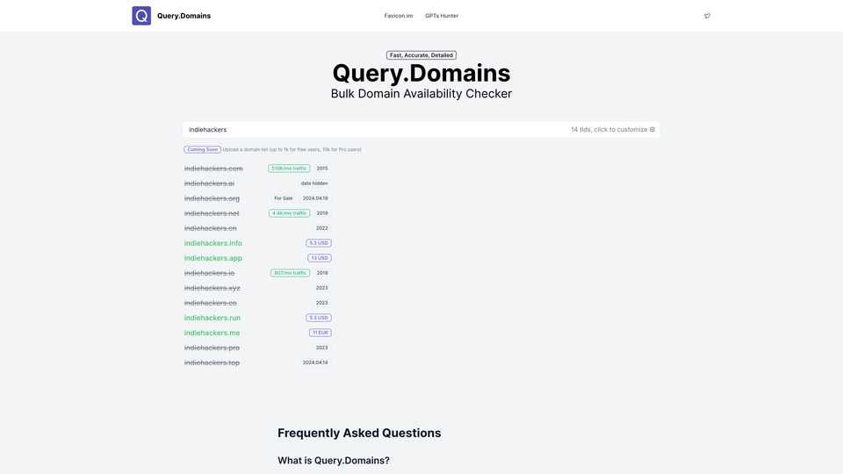
Task: Click the 2024.04.14 date tag
Action: point(315,363)
